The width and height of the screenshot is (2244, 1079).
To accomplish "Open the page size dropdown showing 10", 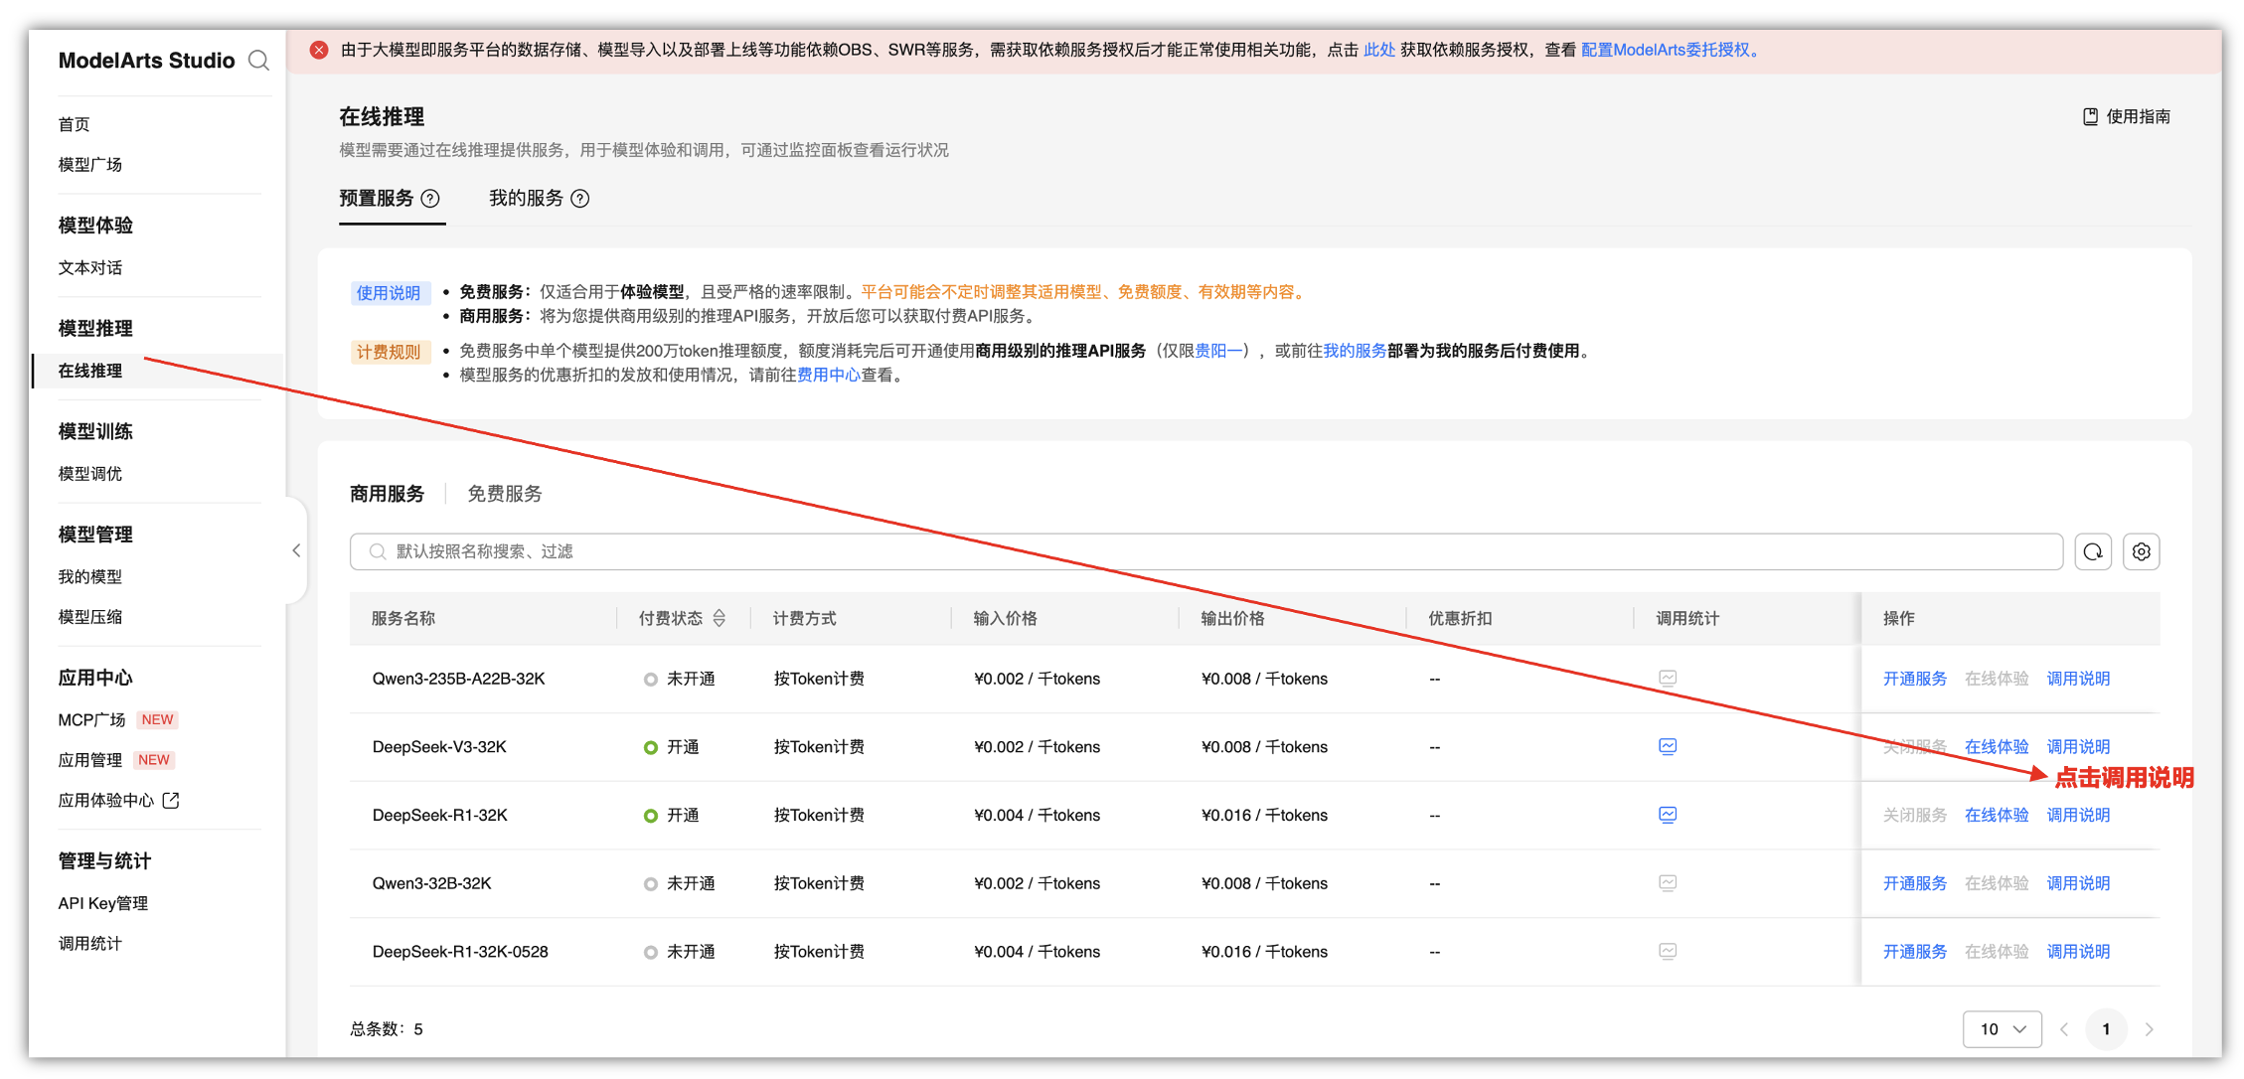I will (2002, 1028).
